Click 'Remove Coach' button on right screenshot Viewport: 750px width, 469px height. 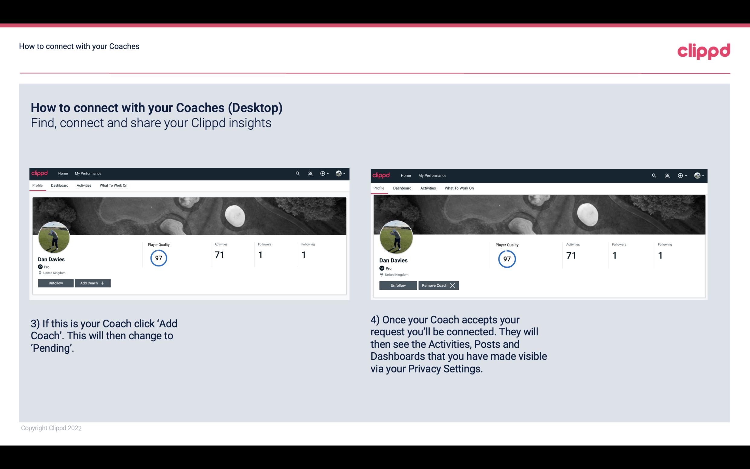pos(438,285)
